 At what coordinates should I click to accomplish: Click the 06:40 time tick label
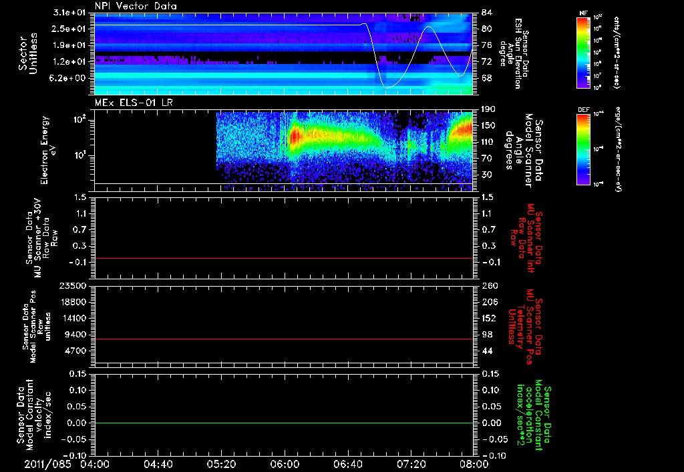pos(347,464)
